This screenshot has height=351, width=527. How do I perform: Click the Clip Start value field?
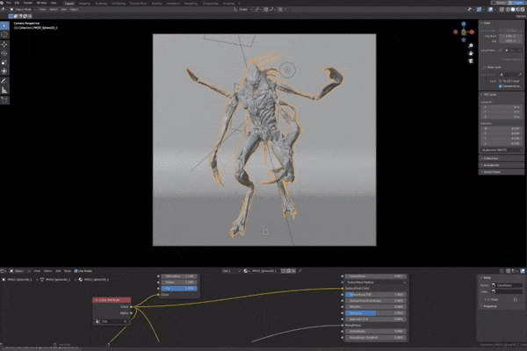(x=511, y=36)
